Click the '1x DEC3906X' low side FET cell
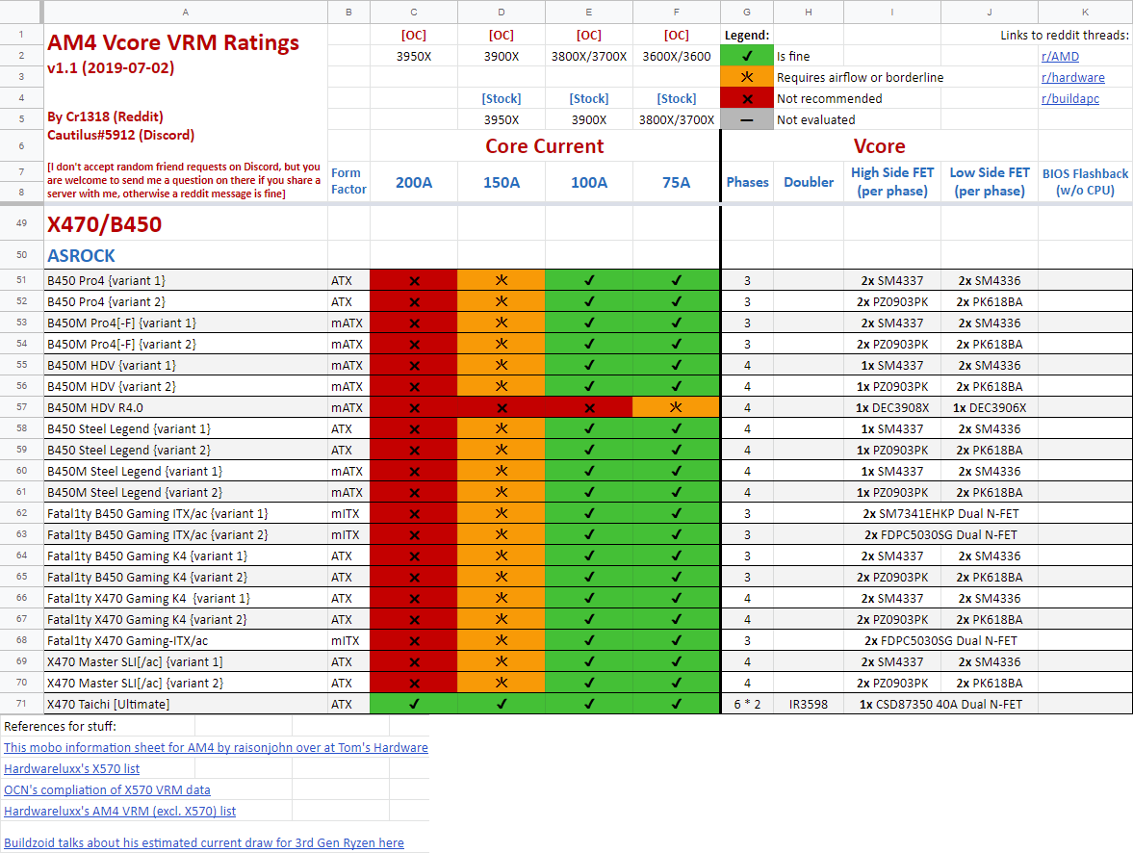 tap(990, 407)
